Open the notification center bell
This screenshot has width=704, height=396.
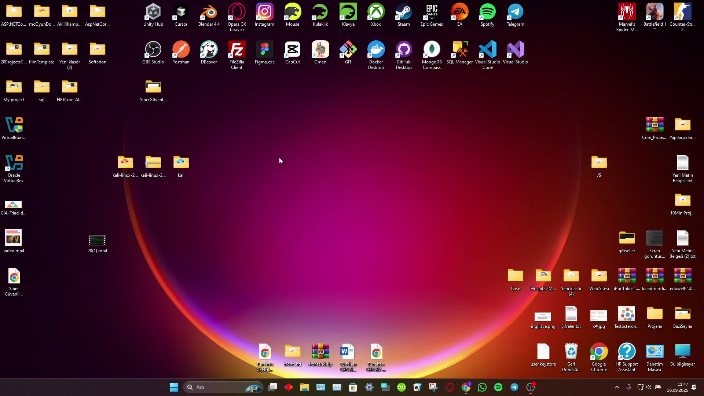click(x=694, y=387)
